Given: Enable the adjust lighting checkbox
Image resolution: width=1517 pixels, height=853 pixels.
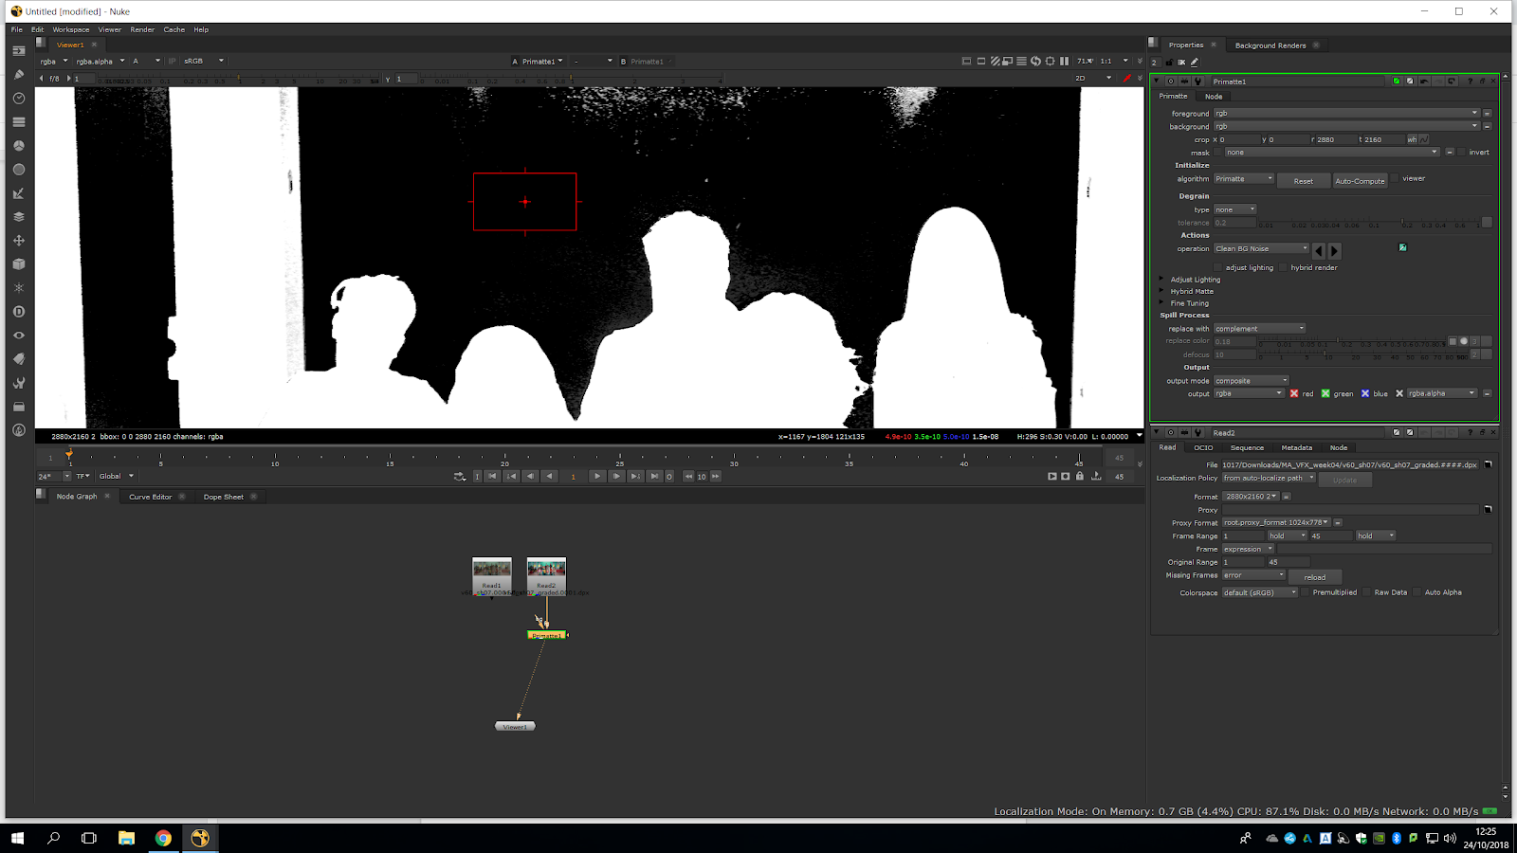Looking at the screenshot, I should click(1218, 268).
